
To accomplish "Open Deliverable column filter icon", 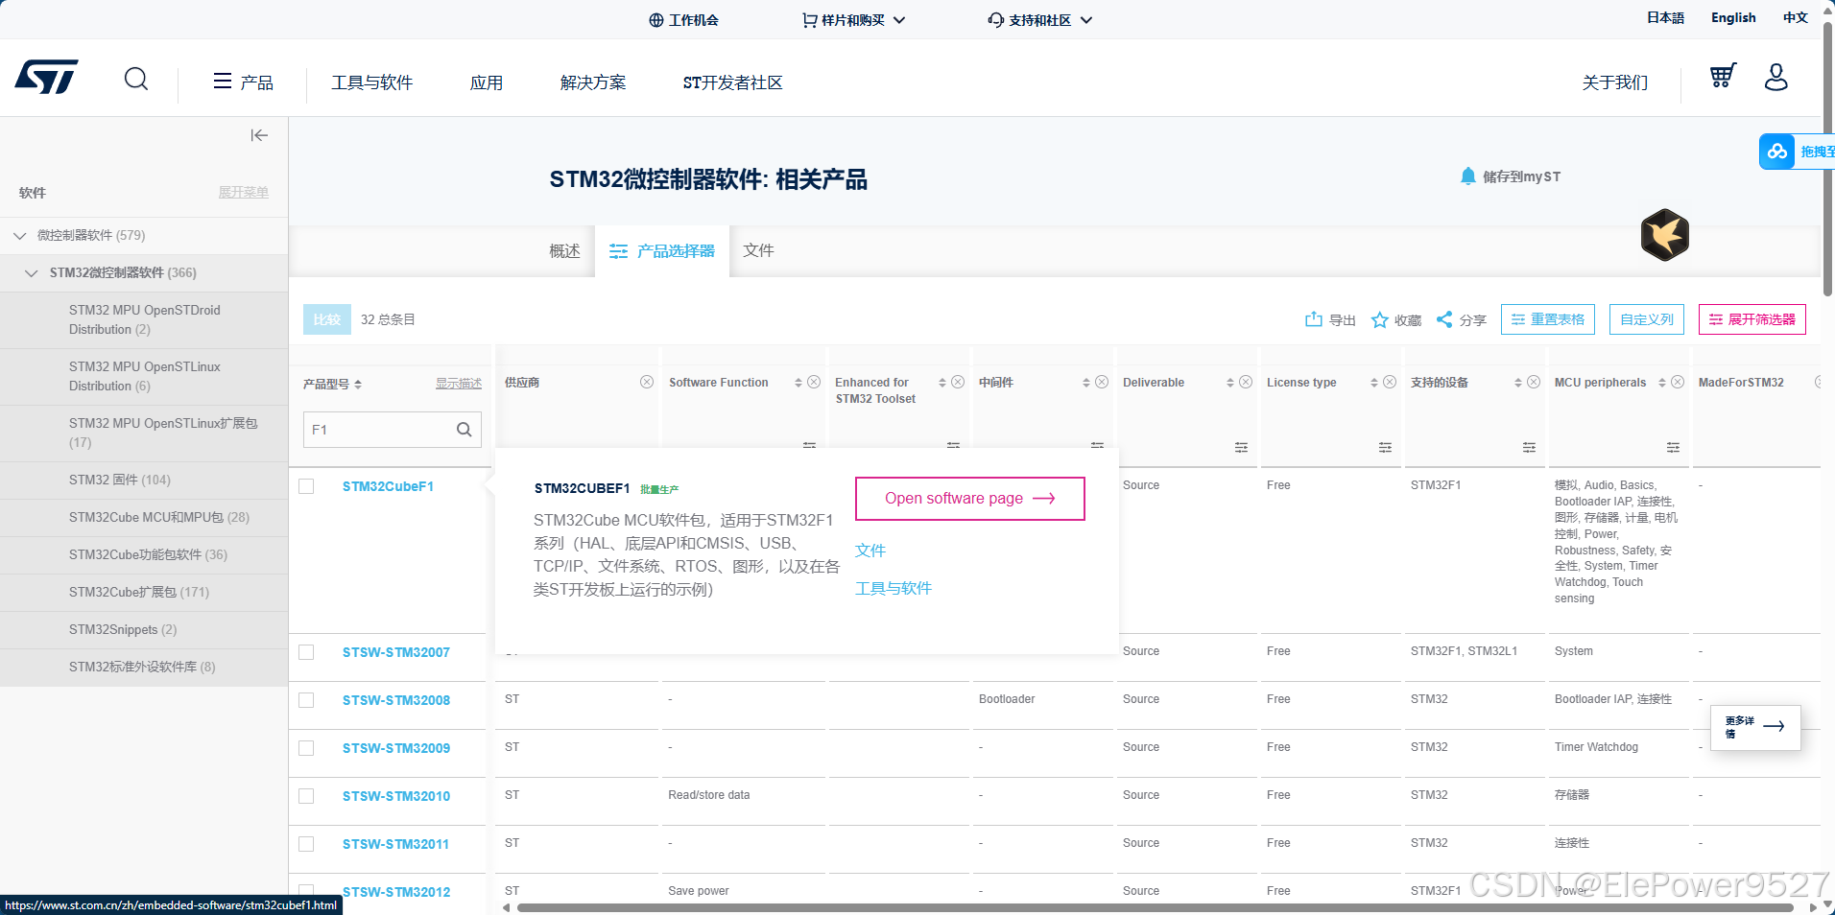I will [x=1241, y=448].
